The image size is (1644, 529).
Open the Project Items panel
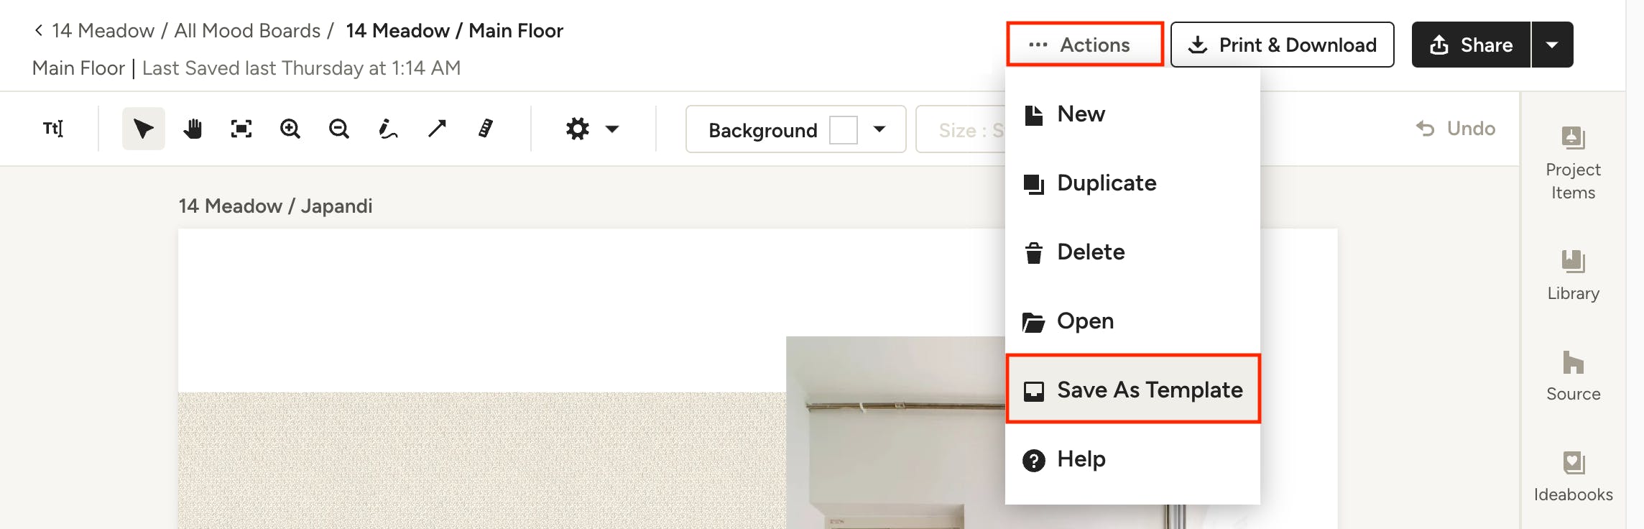[1573, 162]
